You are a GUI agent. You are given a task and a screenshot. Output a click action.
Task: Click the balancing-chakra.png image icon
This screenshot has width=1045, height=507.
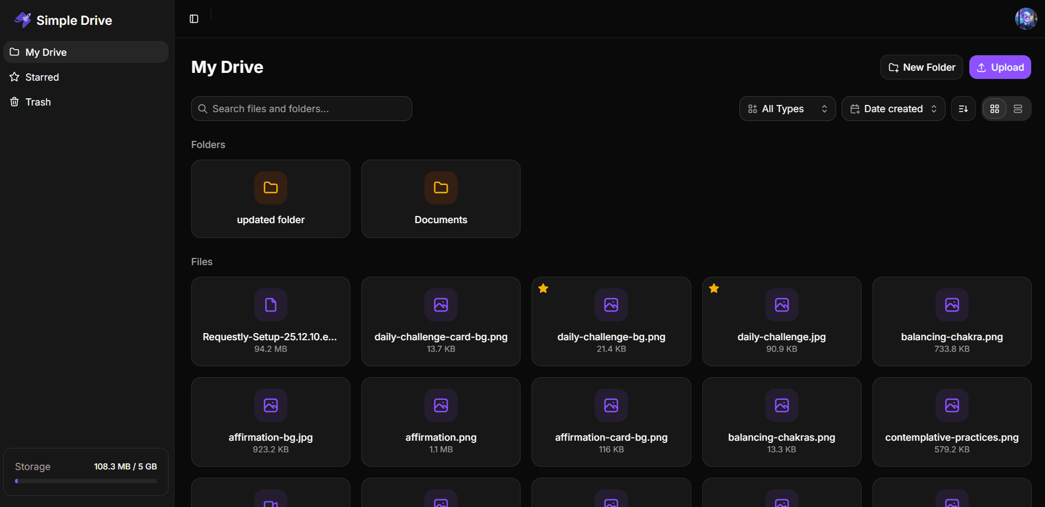click(x=952, y=305)
